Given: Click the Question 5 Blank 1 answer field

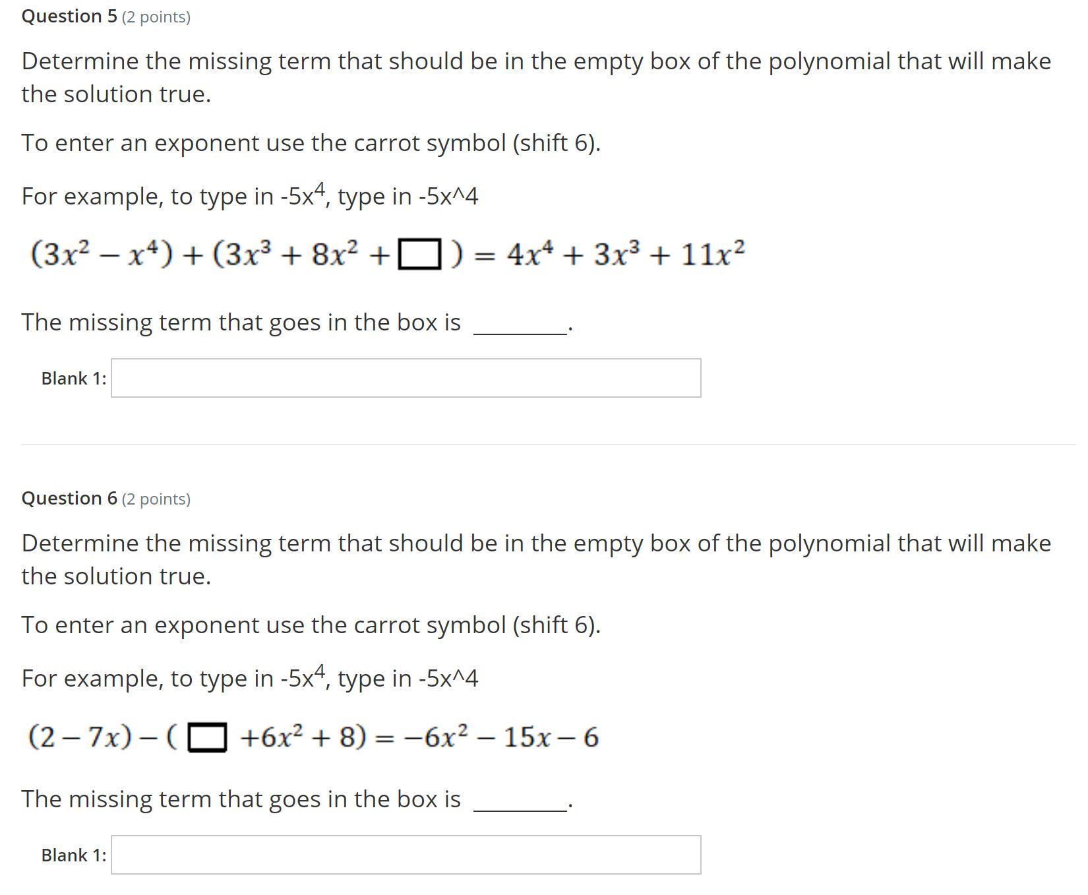Looking at the screenshot, I should point(406,378).
